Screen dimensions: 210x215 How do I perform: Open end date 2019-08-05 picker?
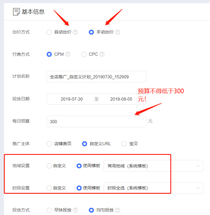(x=121, y=99)
